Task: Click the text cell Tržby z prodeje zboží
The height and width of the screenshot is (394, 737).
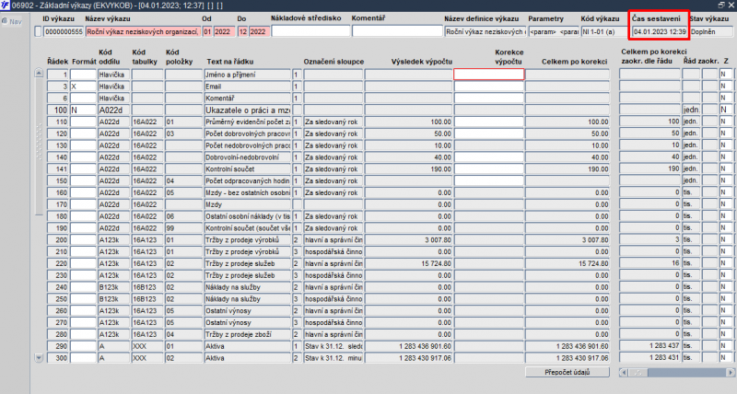Action: point(247,334)
